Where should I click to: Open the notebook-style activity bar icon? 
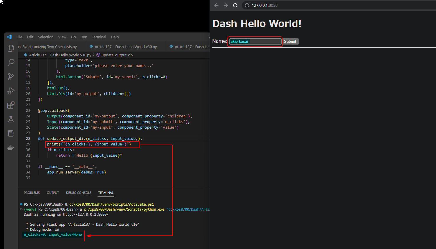pos(11,133)
